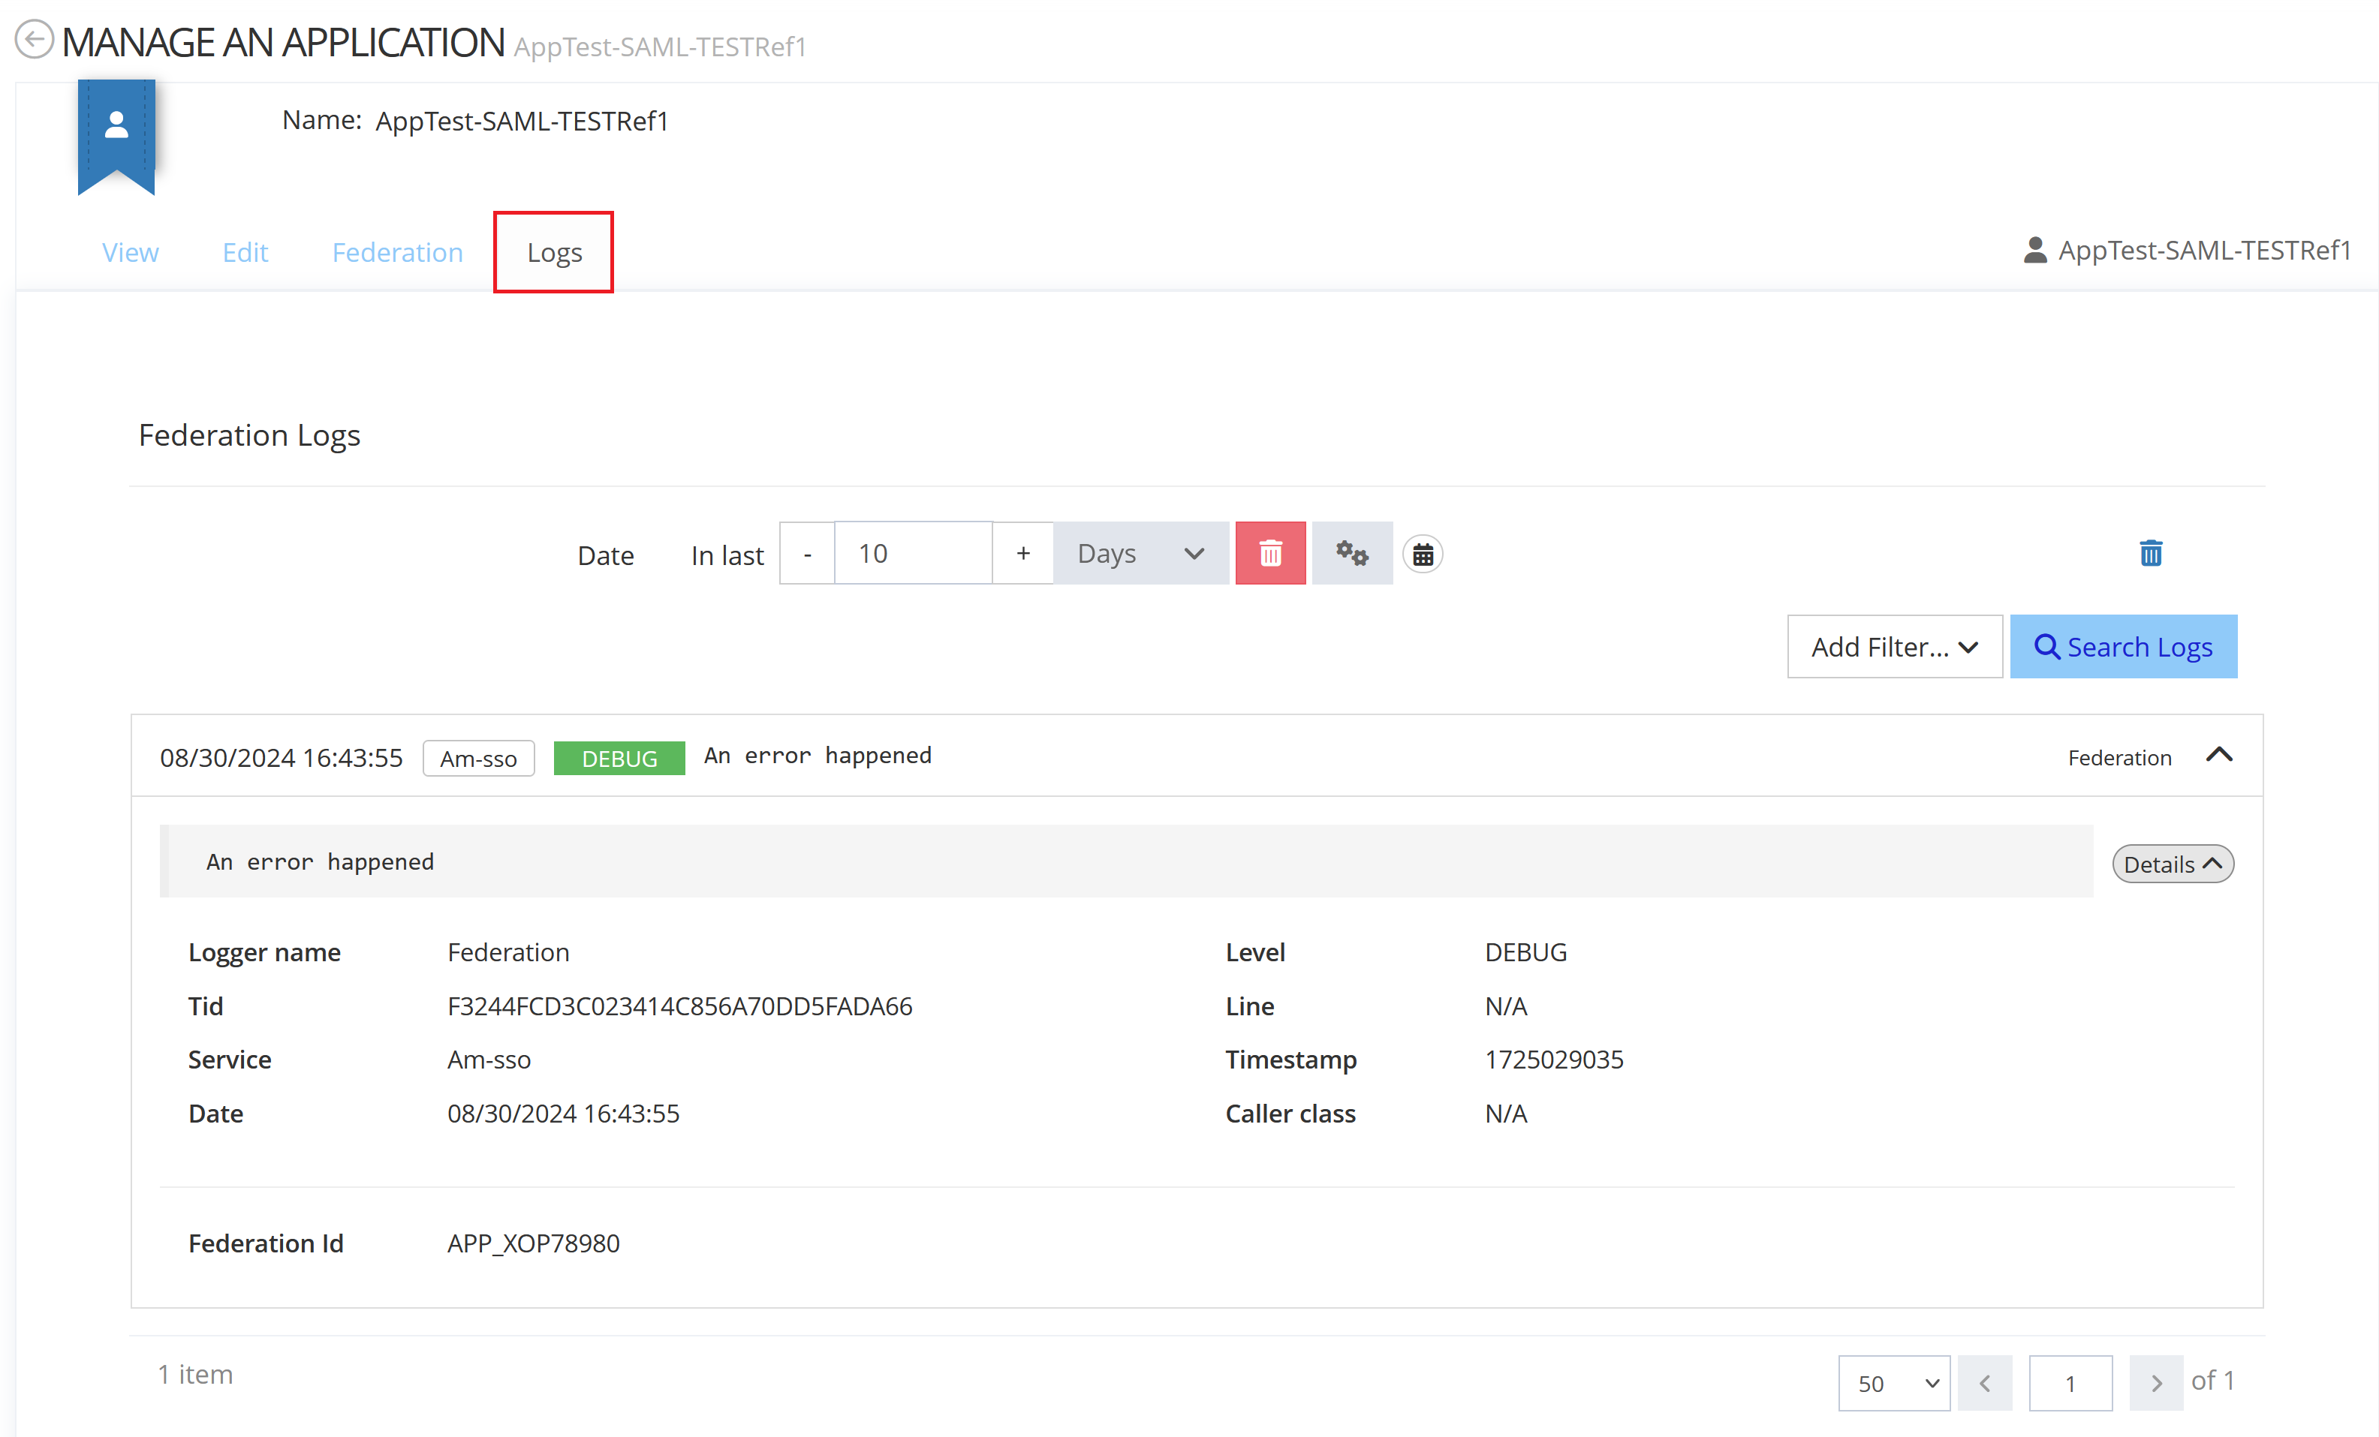Expand the Add Filter dropdown
2379x1437 pixels.
point(1893,647)
